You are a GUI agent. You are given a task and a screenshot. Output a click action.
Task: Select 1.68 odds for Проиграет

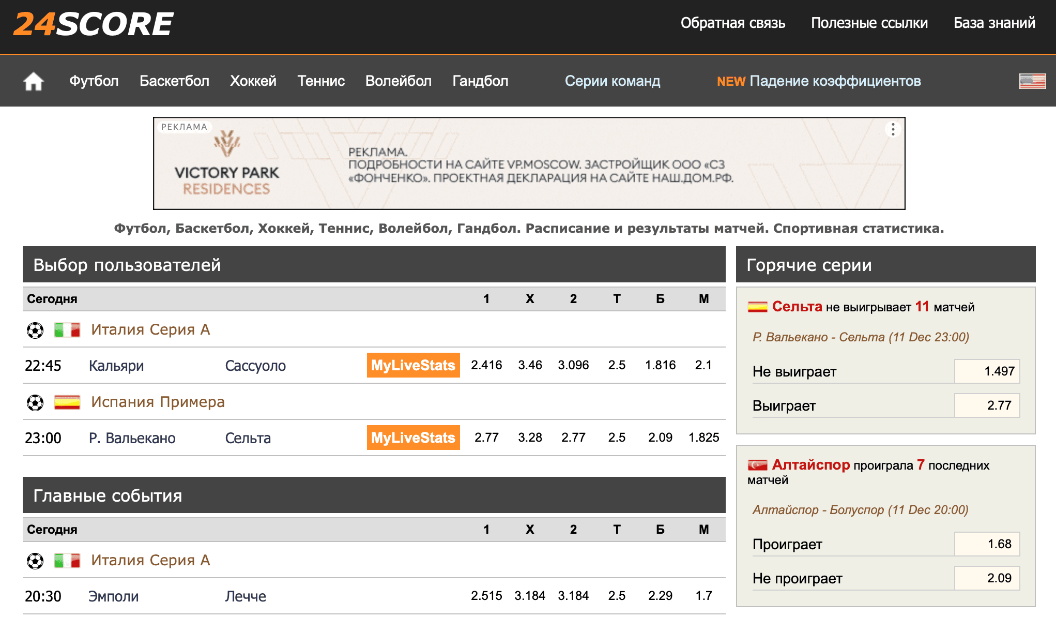[x=986, y=544]
